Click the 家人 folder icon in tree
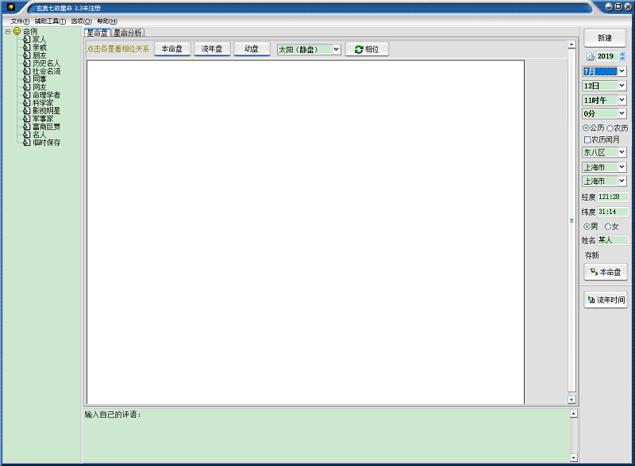Viewport: 635px width, 466px height. coord(27,39)
